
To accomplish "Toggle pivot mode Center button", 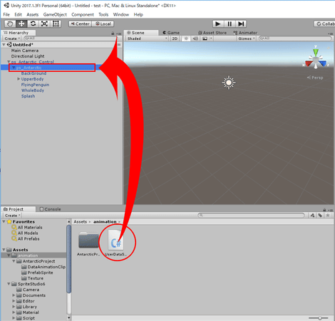I will coord(80,23).
